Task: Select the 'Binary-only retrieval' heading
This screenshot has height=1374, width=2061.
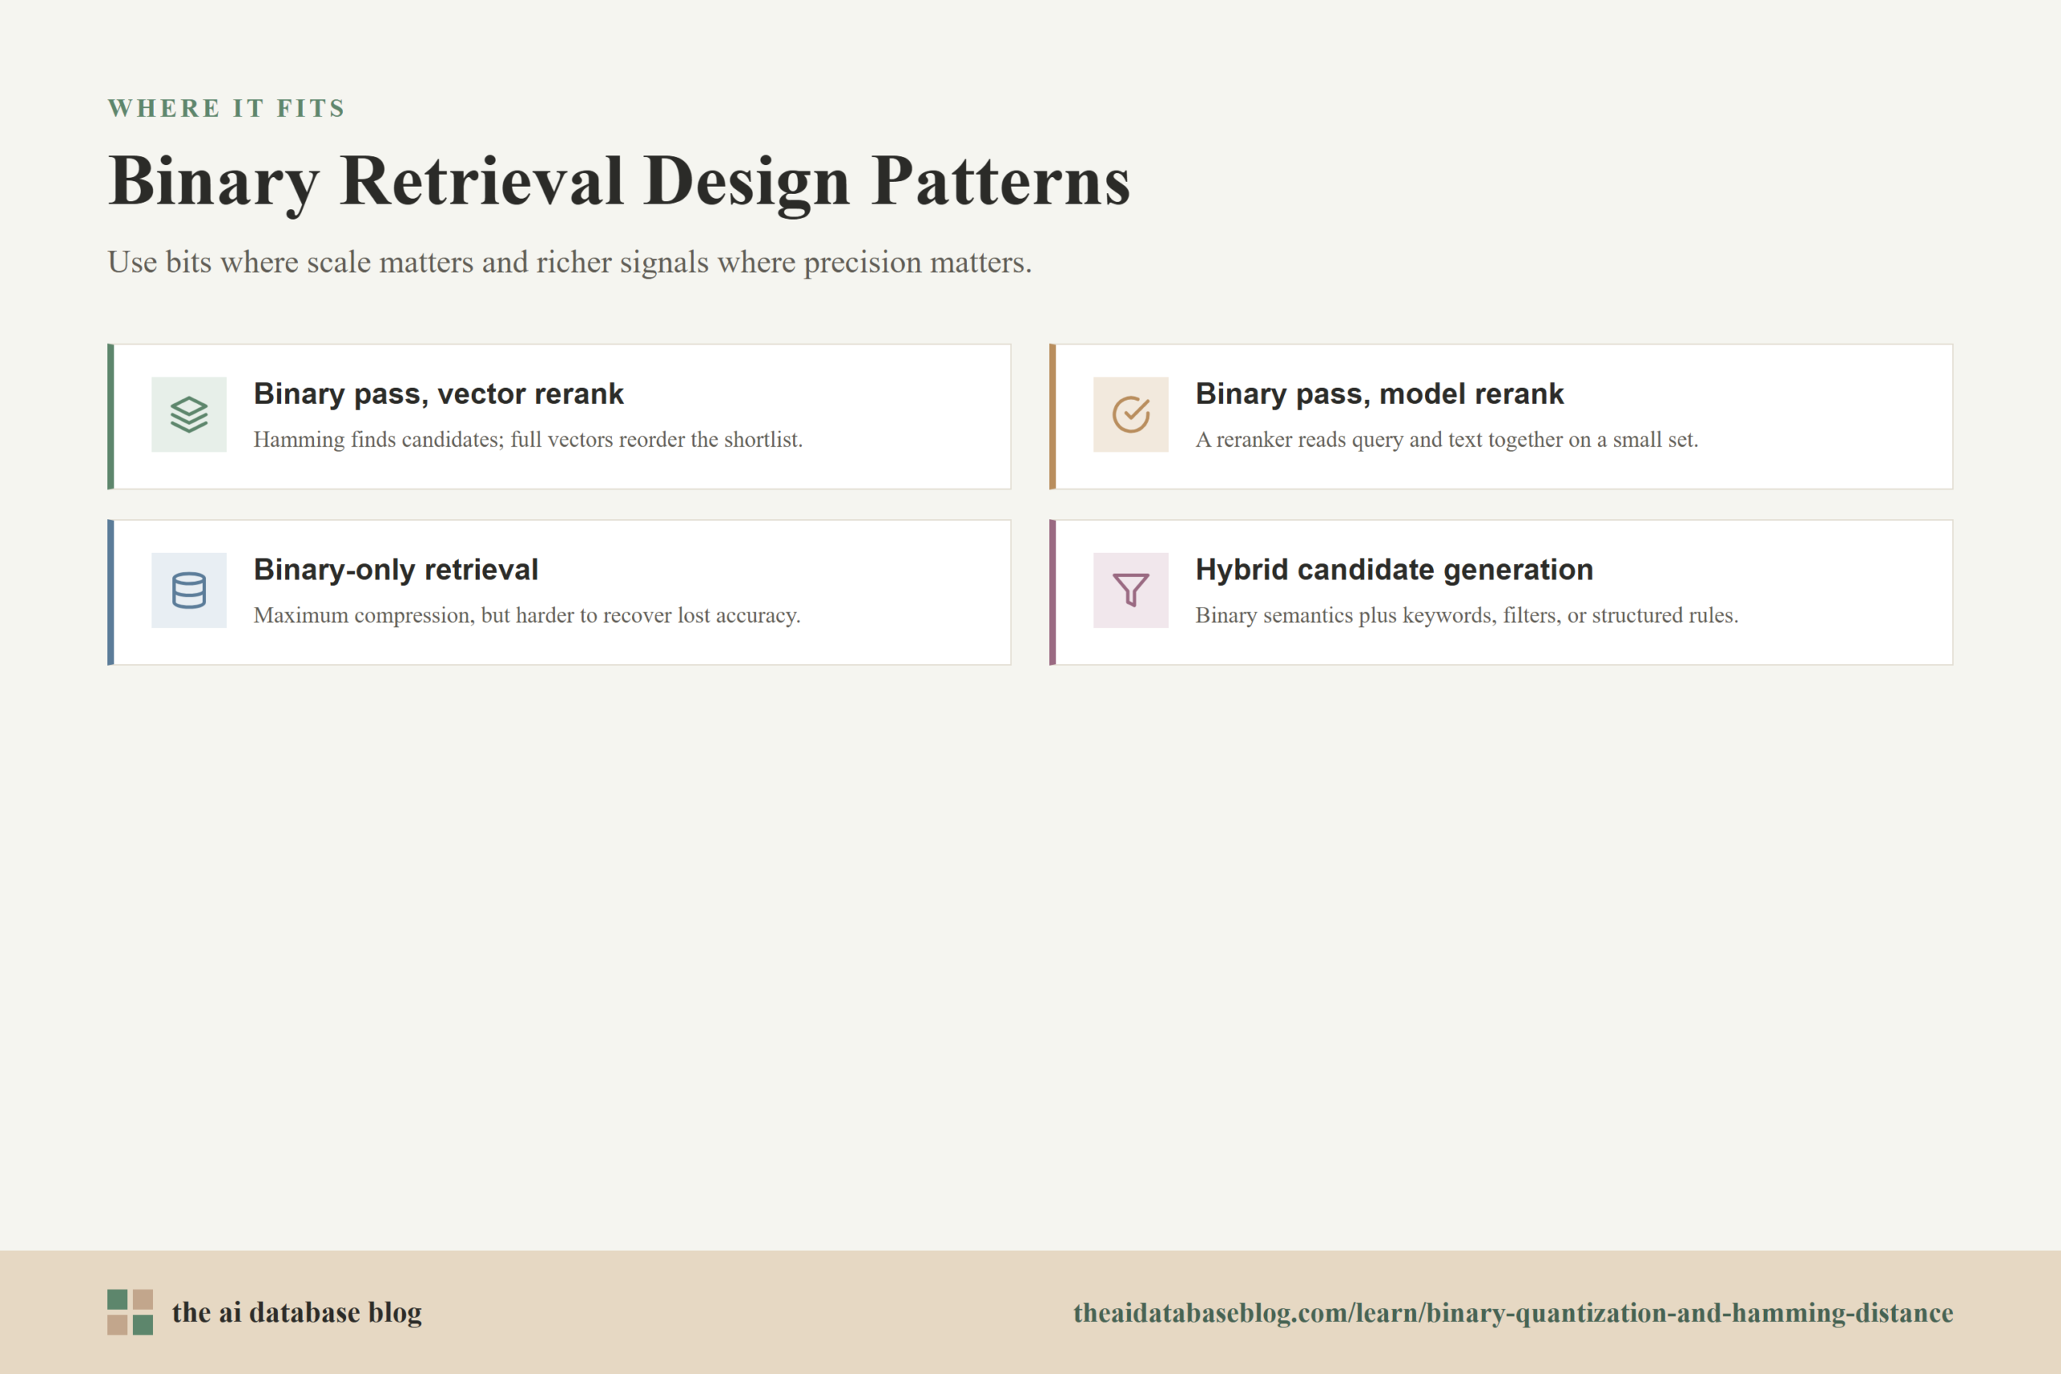Action: 396,570
